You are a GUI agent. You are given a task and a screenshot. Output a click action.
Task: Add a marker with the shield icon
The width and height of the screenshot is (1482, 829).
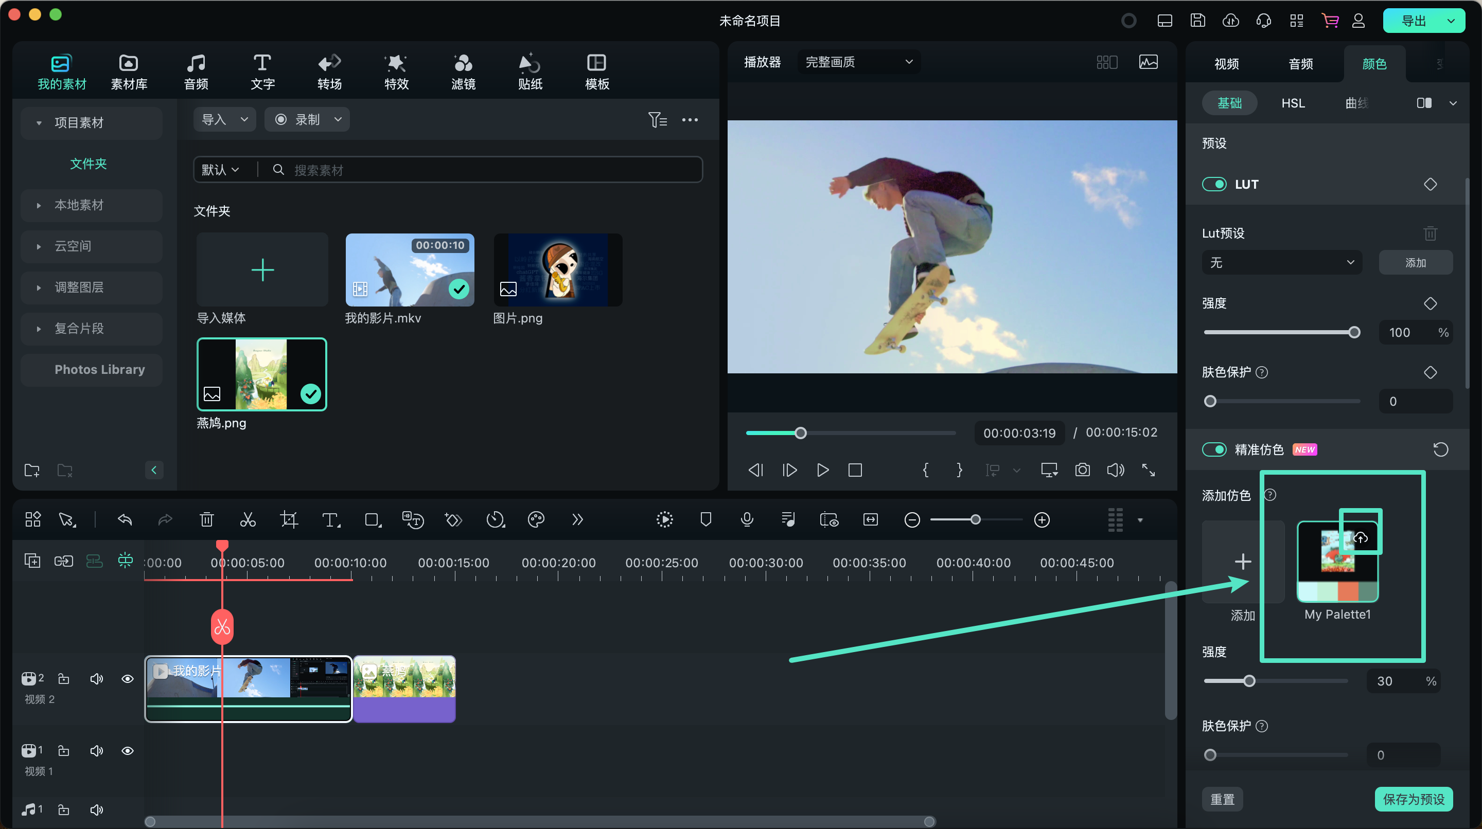(x=705, y=520)
